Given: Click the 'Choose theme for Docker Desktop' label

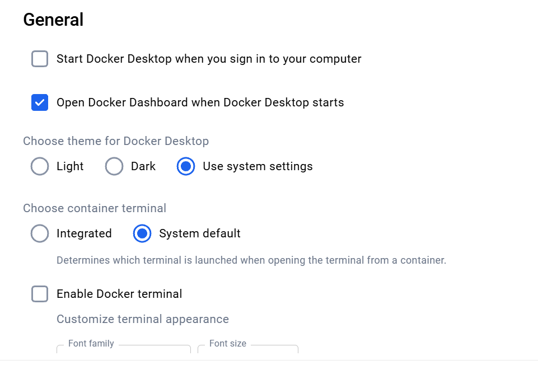Looking at the screenshot, I should pyautogui.click(x=116, y=141).
